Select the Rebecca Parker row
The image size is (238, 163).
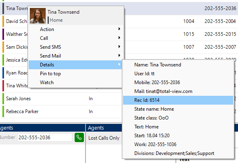tap(61, 111)
